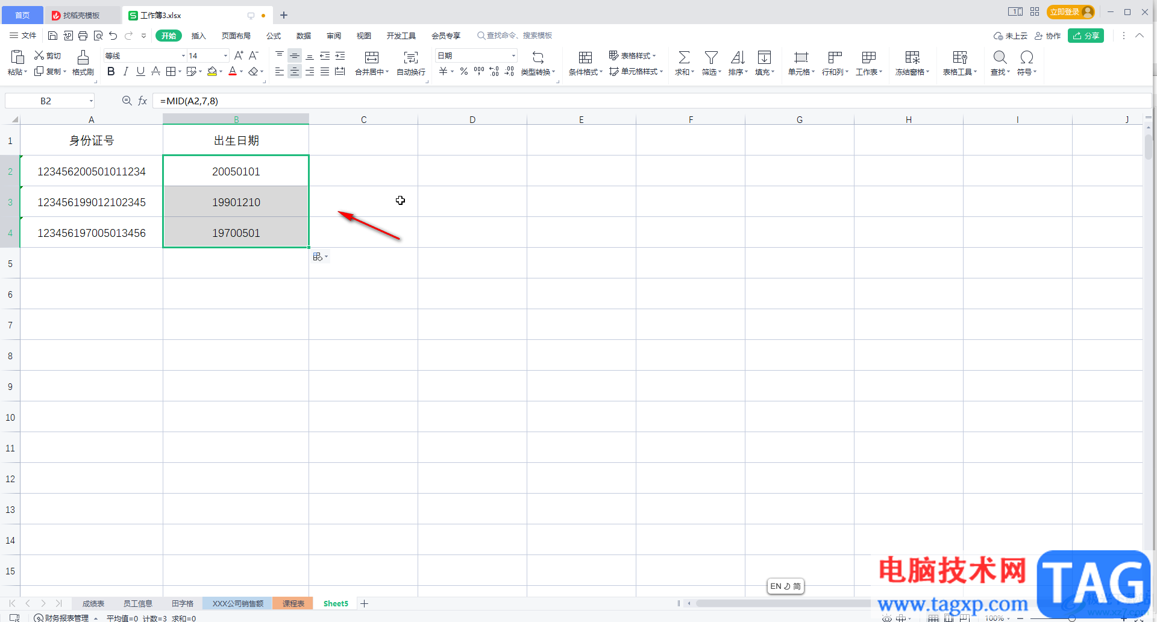Click the Fill icon
Screen dimensions: 1157x622
tap(764, 57)
